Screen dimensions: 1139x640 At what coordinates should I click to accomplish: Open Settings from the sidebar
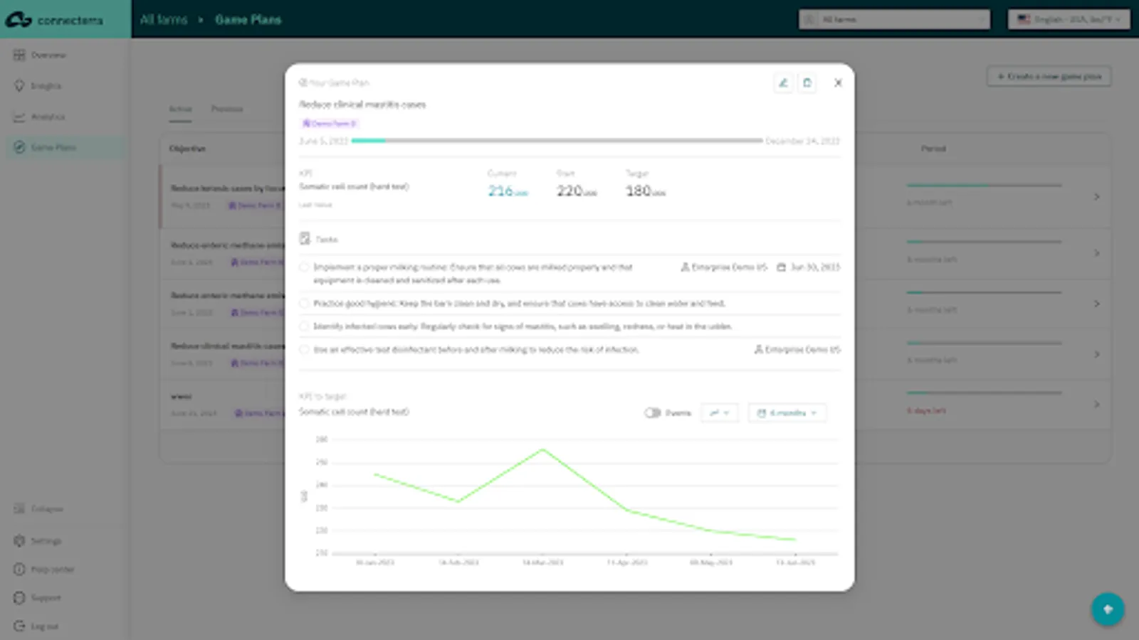(x=38, y=540)
